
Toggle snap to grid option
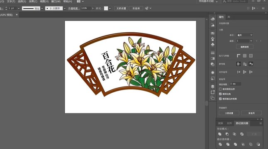point(251,72)
